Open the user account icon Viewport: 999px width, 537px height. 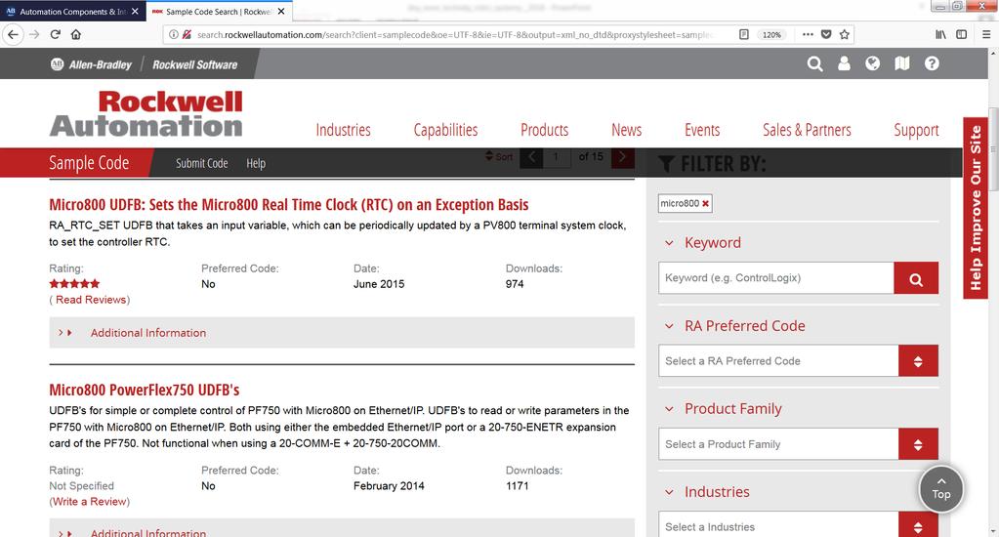coord(844,63)
